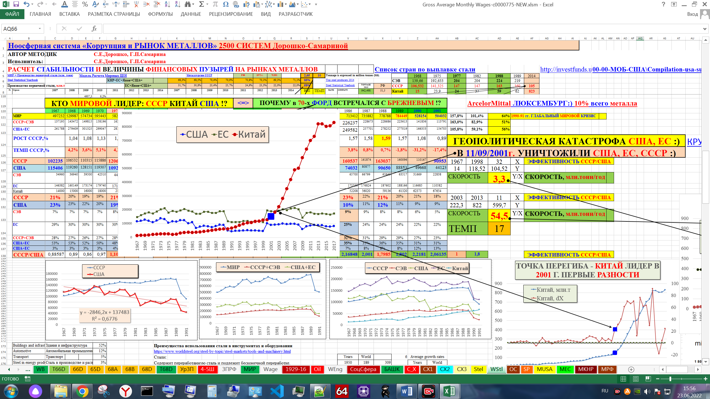Open the worldsteel.org tools-and-machinery hyperlink
Image resolution: width=710 pixels, height=399 pixels.
[222, 351]
